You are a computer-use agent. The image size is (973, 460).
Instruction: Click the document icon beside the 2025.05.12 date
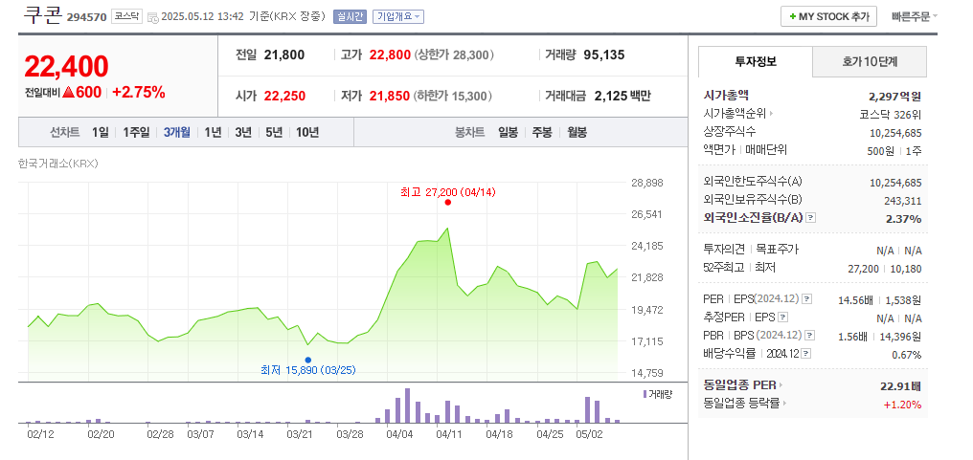152,17
